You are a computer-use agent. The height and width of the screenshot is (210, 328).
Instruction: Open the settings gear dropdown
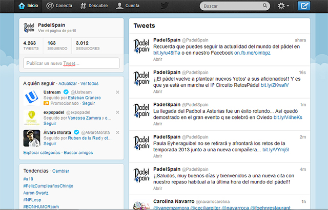[283, 6]
